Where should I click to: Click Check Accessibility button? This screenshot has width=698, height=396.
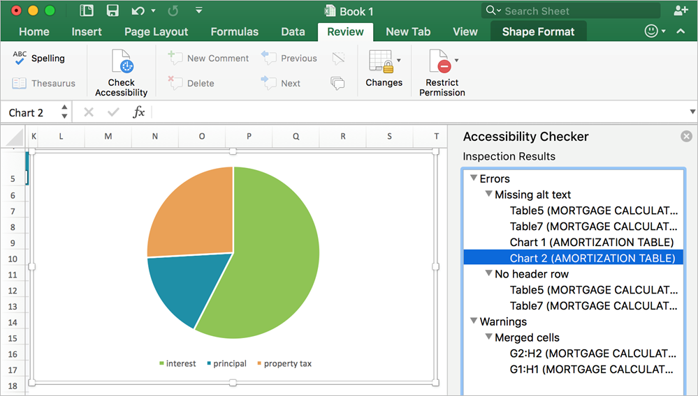pyautogui.click(x=121, y=73)
